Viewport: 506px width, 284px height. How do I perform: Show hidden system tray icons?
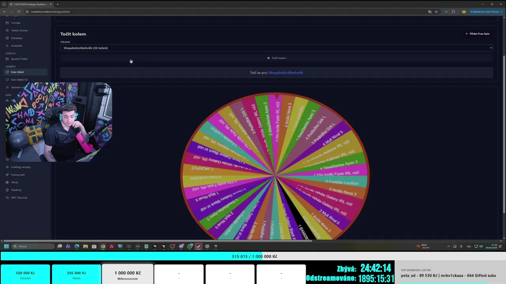[448, 246]
